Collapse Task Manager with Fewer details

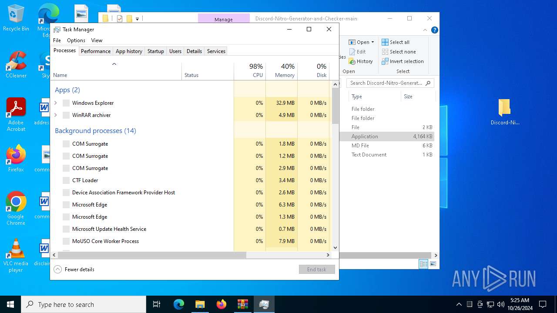coord(74,270)
